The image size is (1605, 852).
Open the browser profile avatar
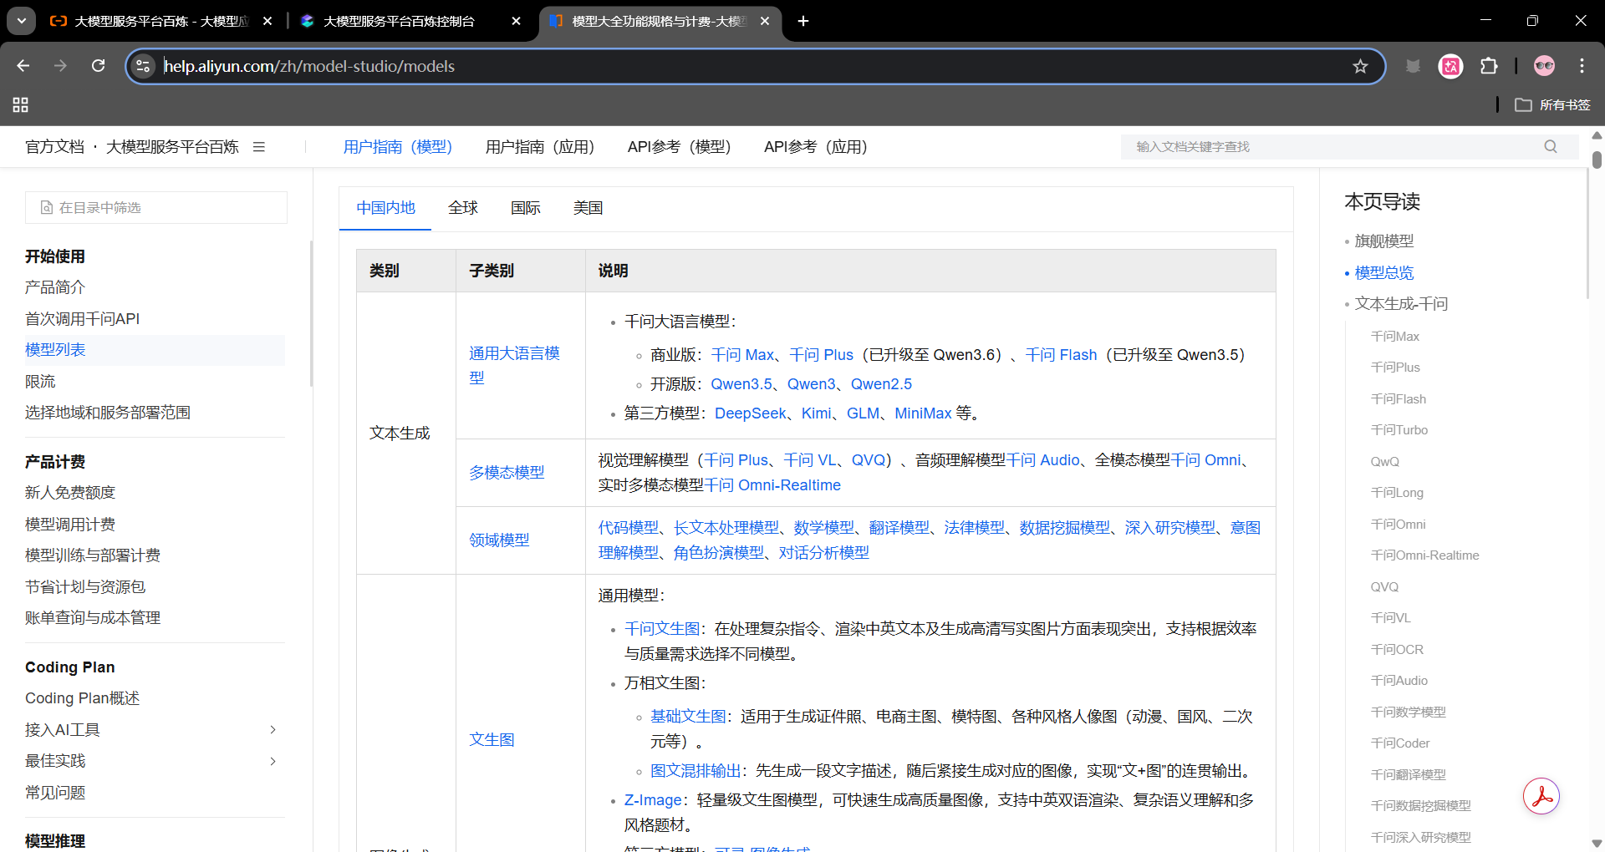[1544, 66]
